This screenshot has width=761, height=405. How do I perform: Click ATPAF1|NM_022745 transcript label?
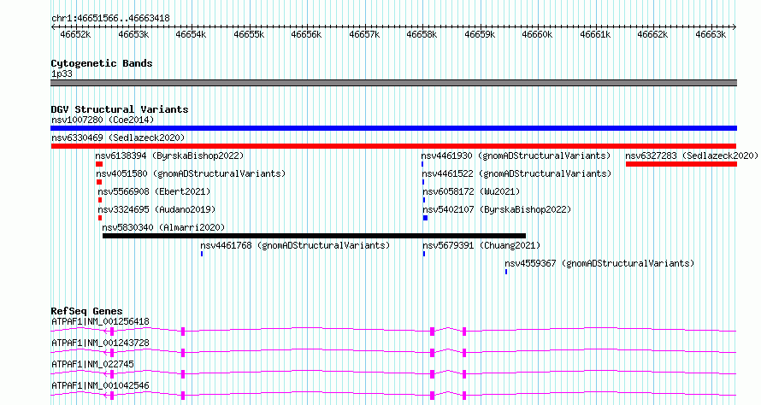[x=92, y=364]
